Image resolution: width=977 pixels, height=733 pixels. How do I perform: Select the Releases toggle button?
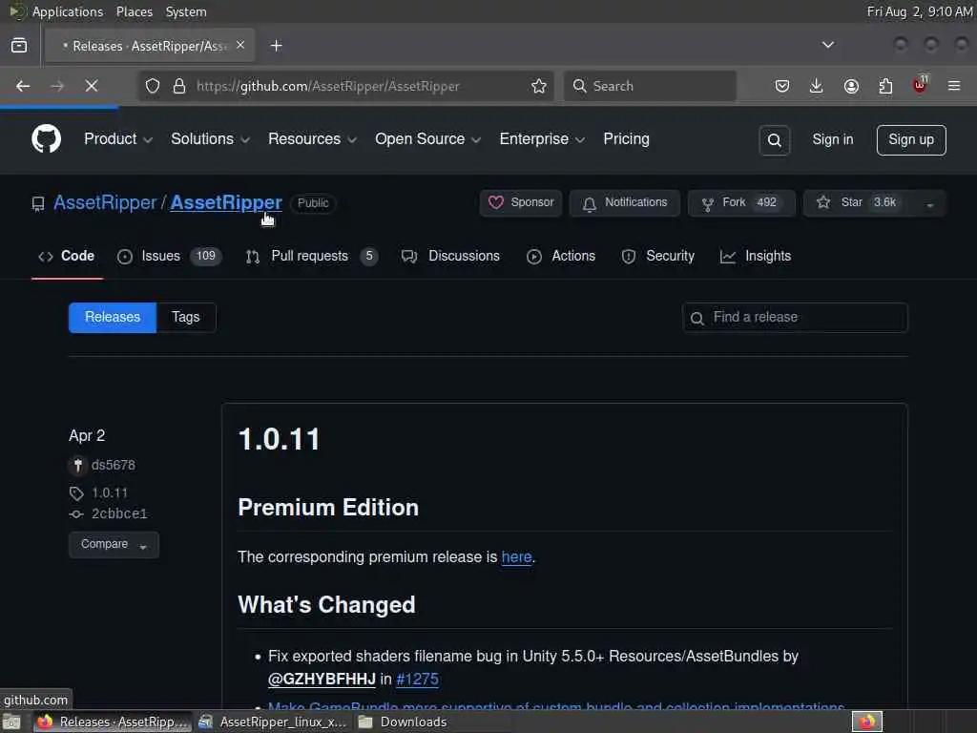[113, 317]
